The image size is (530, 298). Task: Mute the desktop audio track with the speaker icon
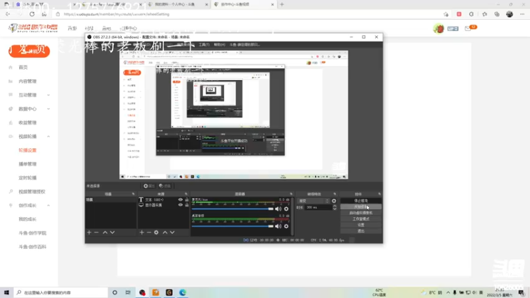click(x=278, y=226)
